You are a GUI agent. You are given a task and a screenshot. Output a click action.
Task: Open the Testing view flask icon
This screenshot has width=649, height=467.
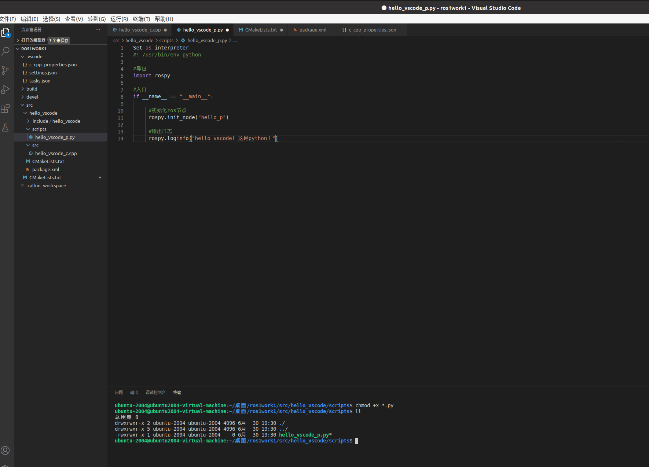[5, 127]
